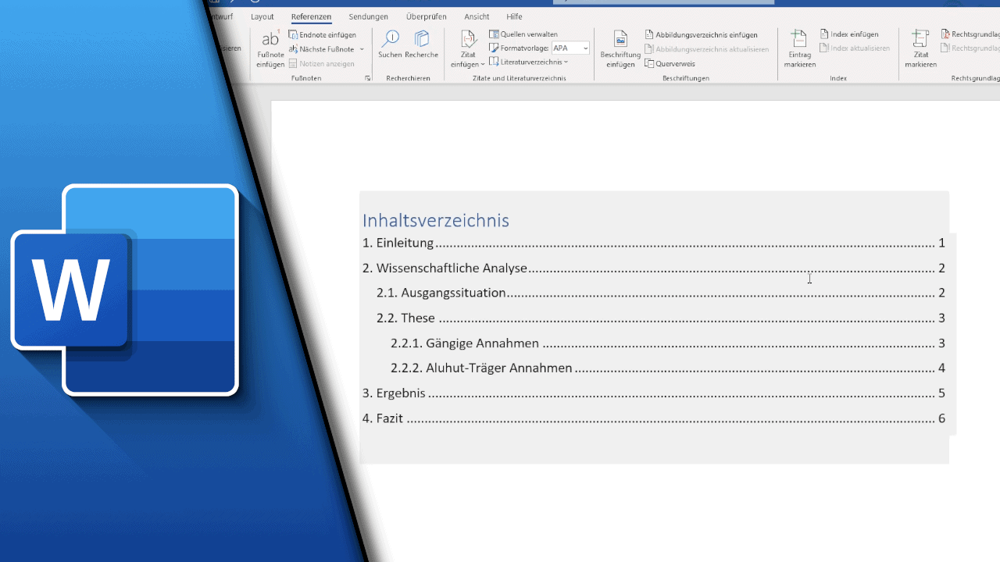Click '2.2.2. Aluhut-Träger Annahmen' entry

click(x=668, y=368)
